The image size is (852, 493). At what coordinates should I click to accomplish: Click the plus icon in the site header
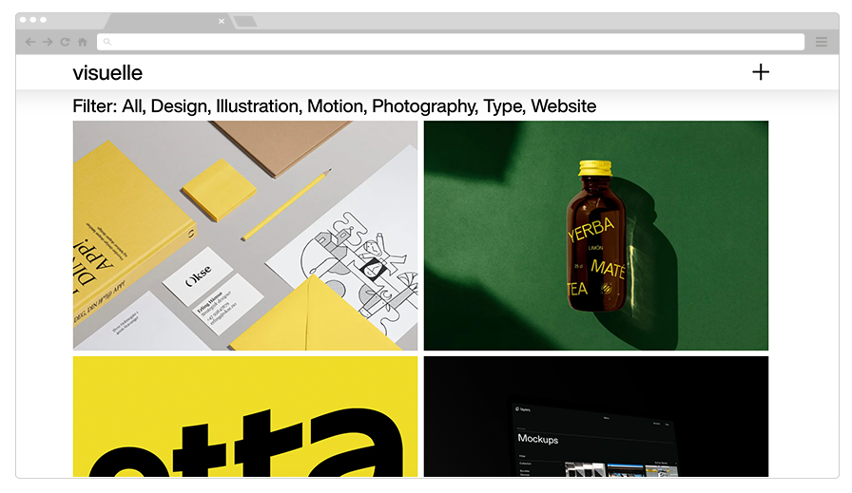(761, 71)
